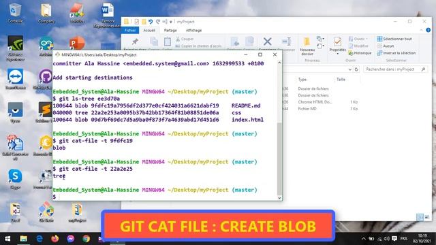Switch to the Affichage ribbon tab
The image size is (436, 245).
(193, 30)
